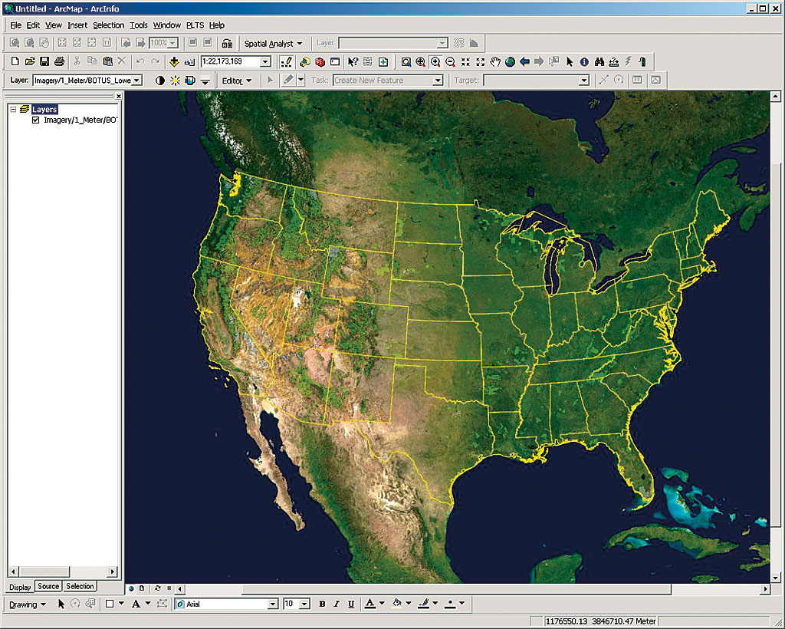Select the Layers group in table of contents

[x=44, y=109]
